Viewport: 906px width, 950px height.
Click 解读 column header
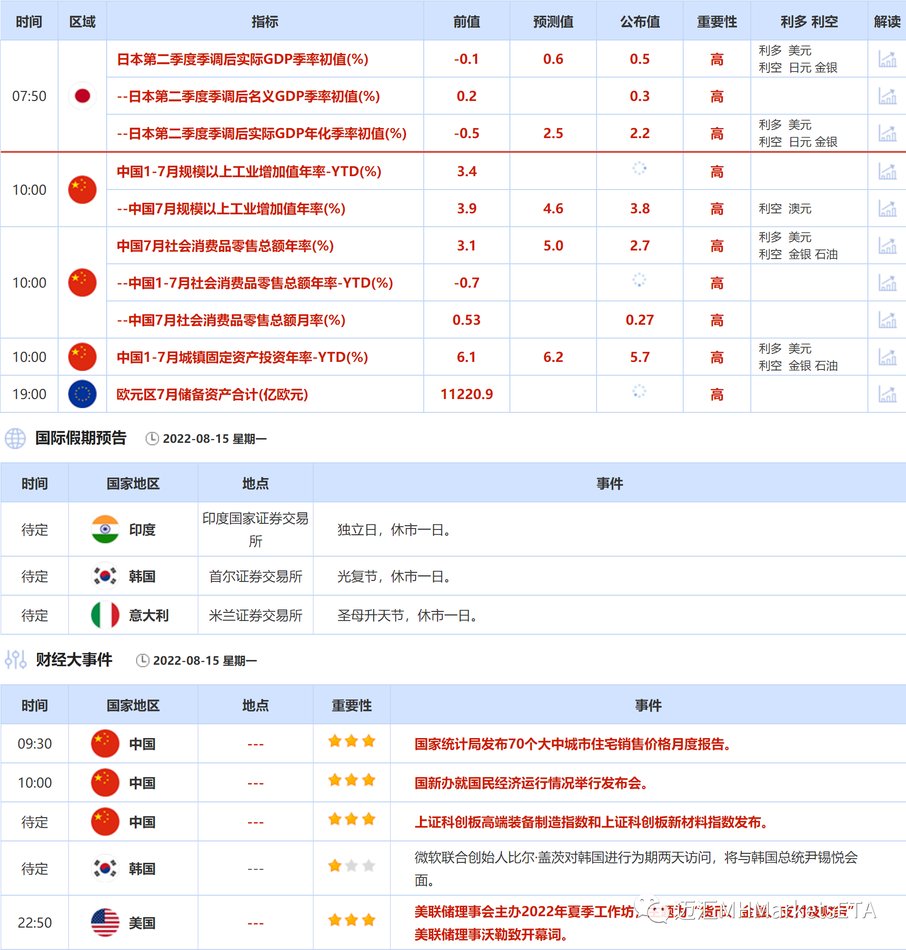pos(887,22)
